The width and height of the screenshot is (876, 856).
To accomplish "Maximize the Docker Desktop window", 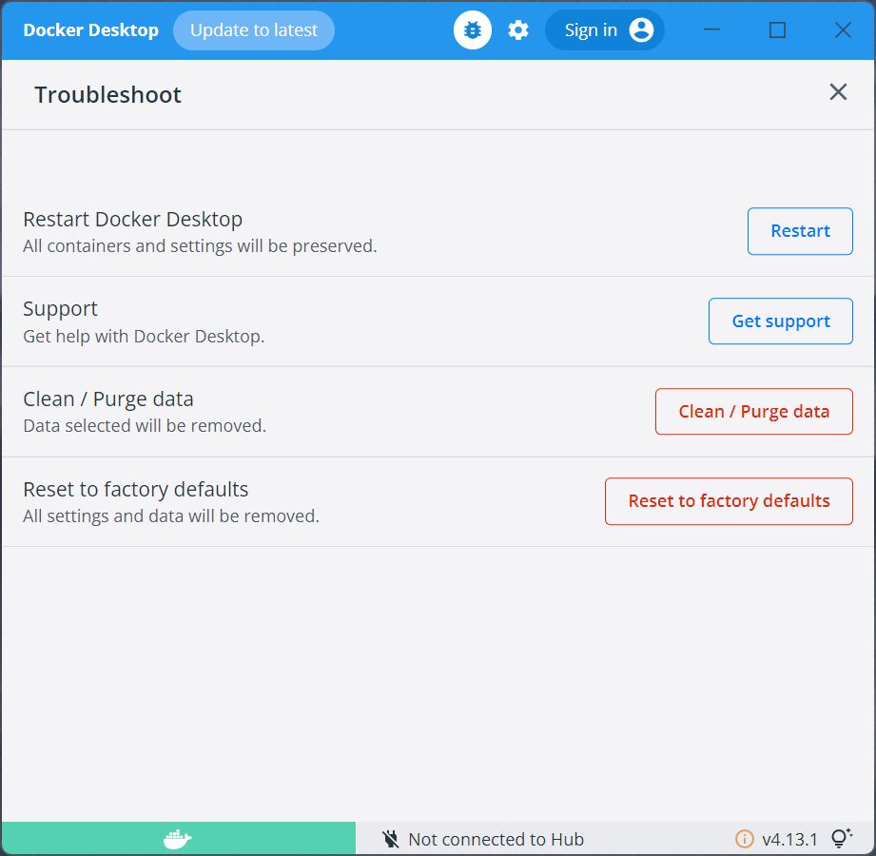I will pyautogui.click(x=777, y=30).
